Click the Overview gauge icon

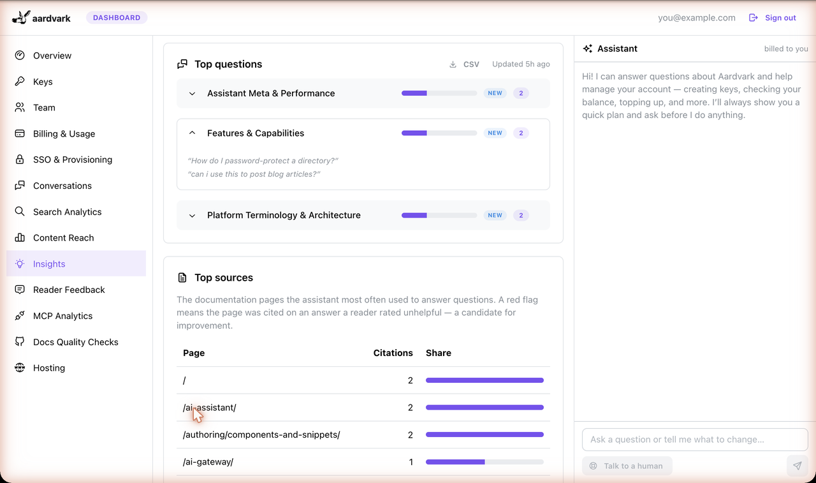tap(20, 56)
